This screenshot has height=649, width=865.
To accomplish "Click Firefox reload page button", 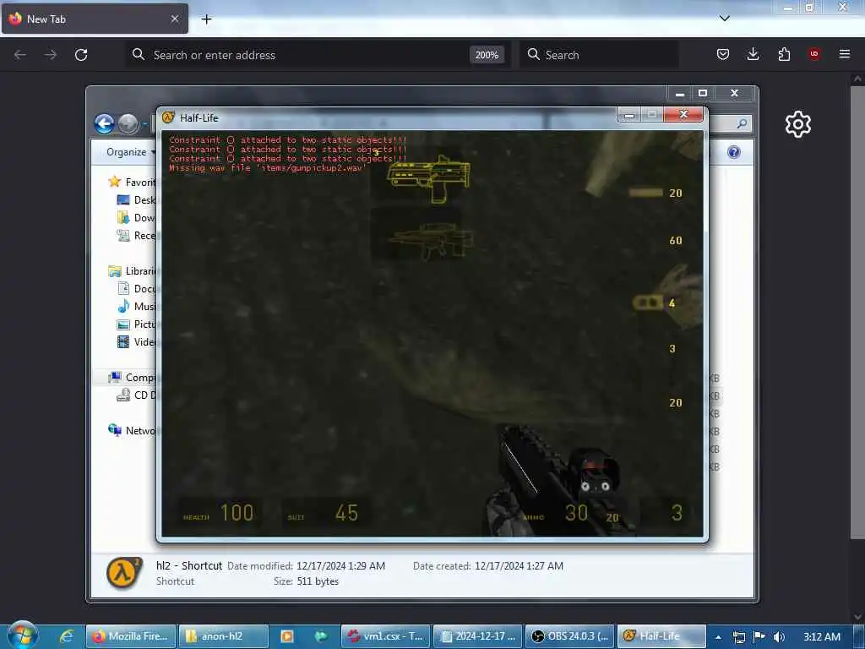I will pos(81,55).
